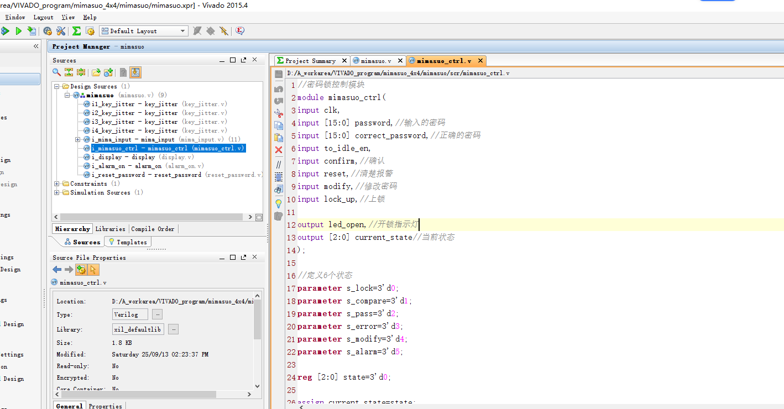784x409 pixels.
Task: Click the green Sigma Project Summary toolbar icon
Action: click(76, 31)
